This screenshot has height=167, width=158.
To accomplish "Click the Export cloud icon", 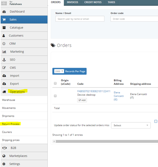I will coord(4,84).
